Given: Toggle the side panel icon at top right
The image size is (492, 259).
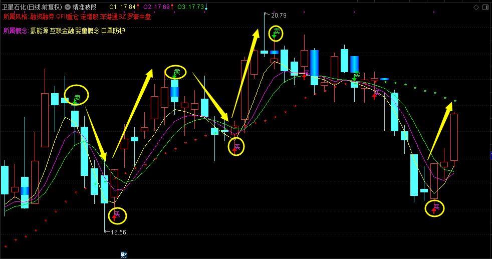Looking at the screenshot, I should [485, 7].
